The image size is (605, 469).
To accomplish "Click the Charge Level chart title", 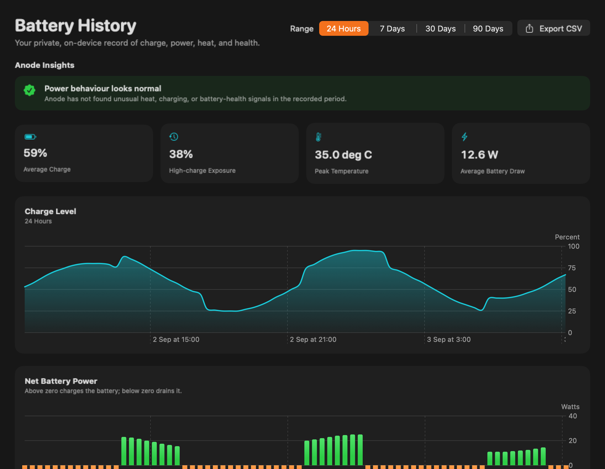I will (x=50, y=211).
